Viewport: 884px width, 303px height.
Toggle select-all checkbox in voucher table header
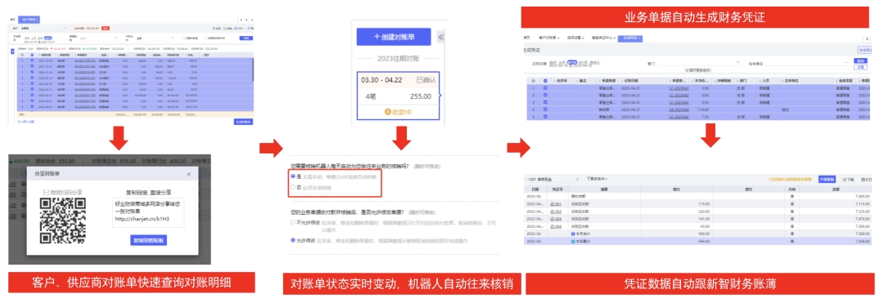(x=544, y=80)
